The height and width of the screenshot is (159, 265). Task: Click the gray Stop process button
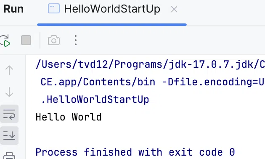tap(26, 40)
